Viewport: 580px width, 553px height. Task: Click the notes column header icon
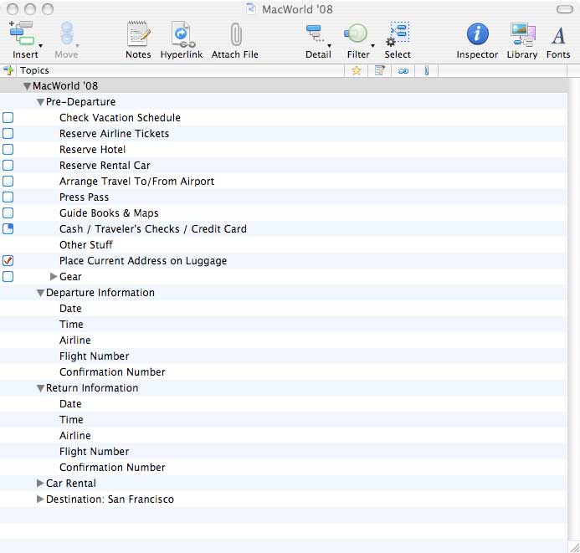coord(379,70)
